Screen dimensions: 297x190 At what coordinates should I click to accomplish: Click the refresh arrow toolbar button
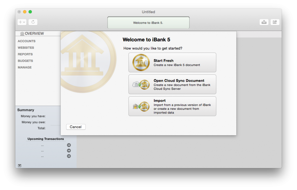pyautogui.click(x=33, y=22)
